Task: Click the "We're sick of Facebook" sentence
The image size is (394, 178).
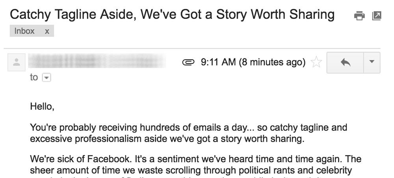Action: click(x=82, y=159)
